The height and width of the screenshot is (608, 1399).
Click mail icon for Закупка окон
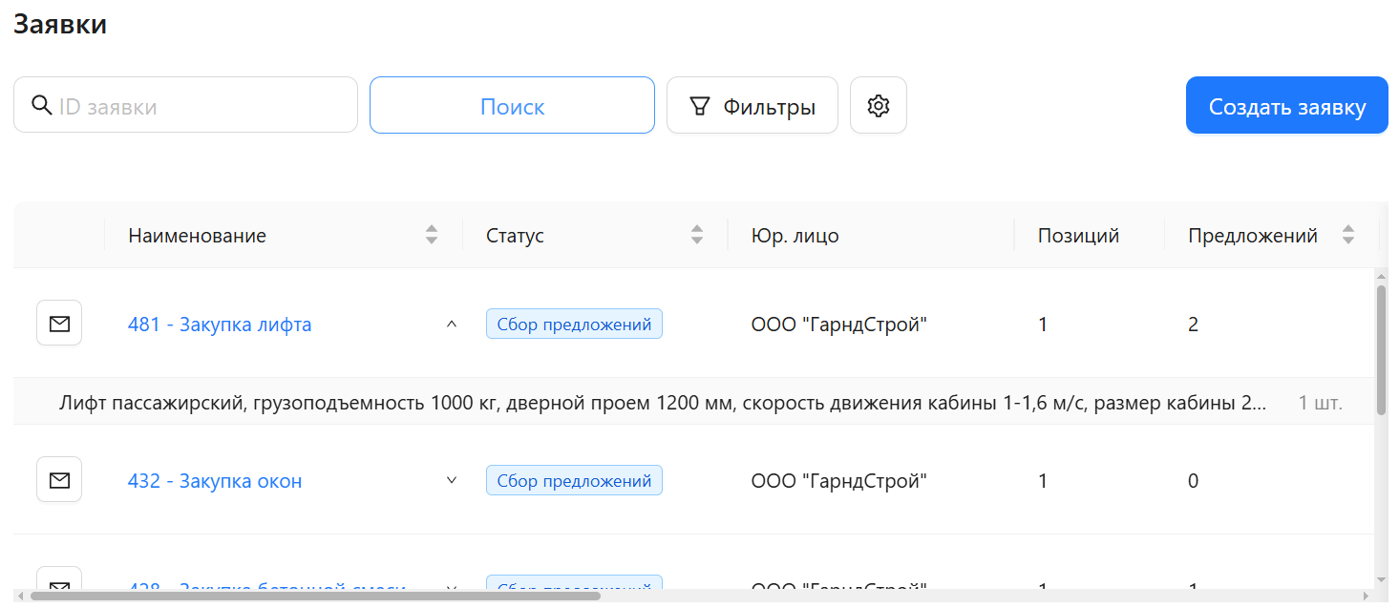point(59,479)
